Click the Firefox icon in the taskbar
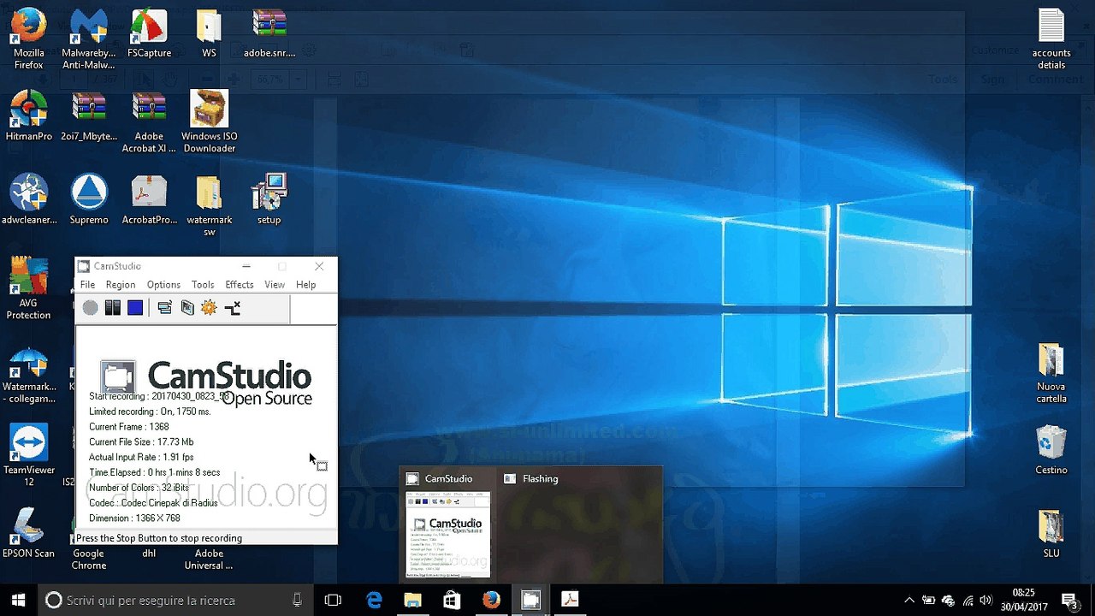Viewport: 1095px width, 616px height. [491, 601]
